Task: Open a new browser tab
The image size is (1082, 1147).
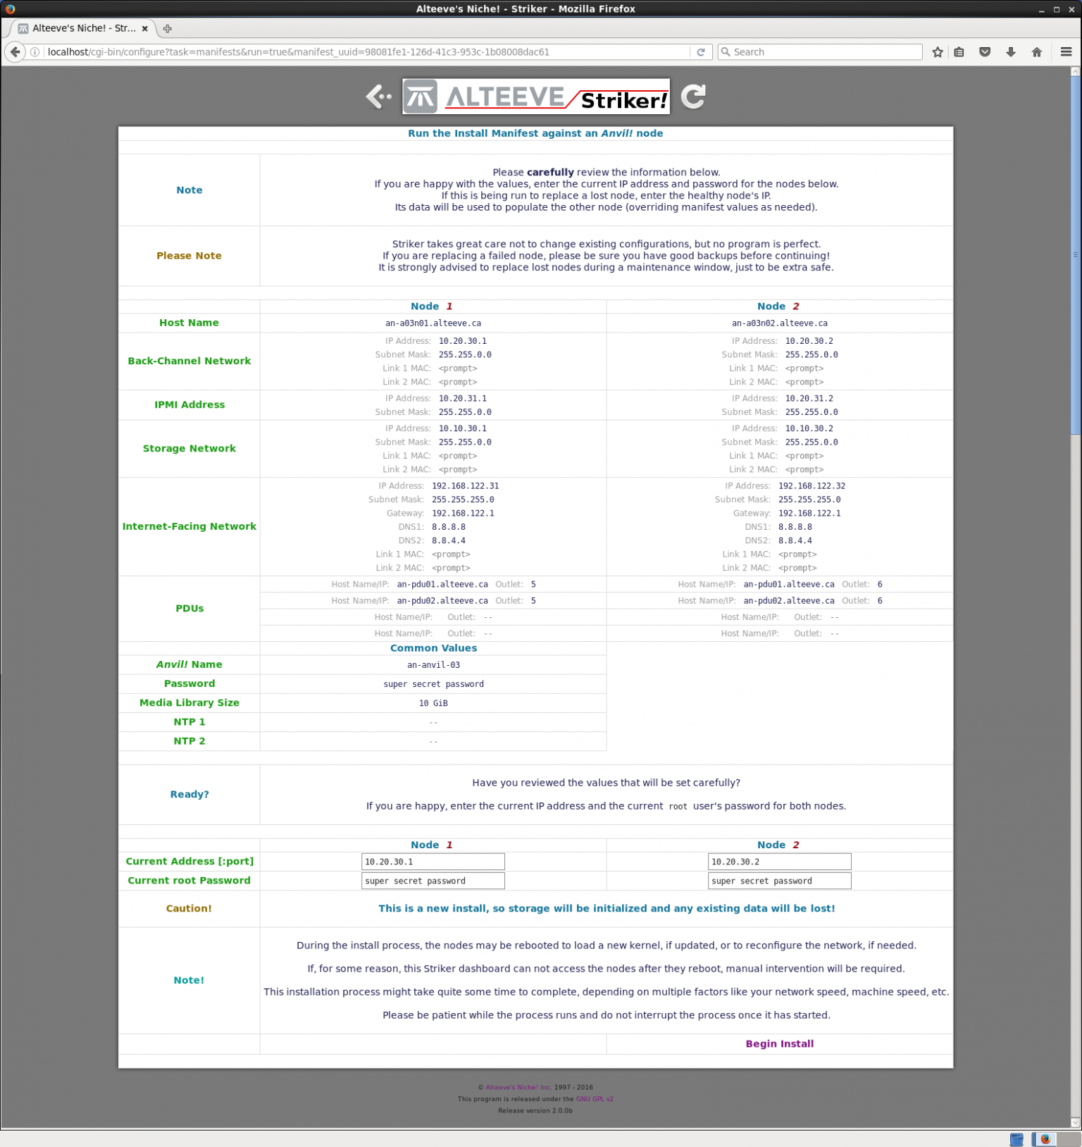Action: tap(167, 29)
